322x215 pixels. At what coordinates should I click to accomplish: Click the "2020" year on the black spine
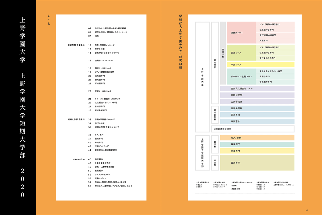tap(22, 183)
